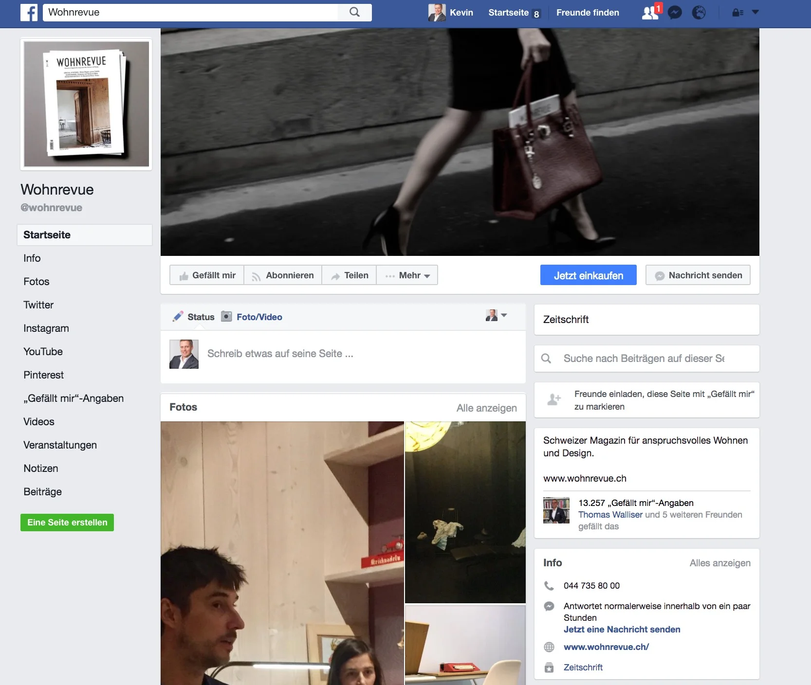Screen dimensions: 811x685
Task: Open the YouTube tab in sidebar
Action: (x=43, y=352)
